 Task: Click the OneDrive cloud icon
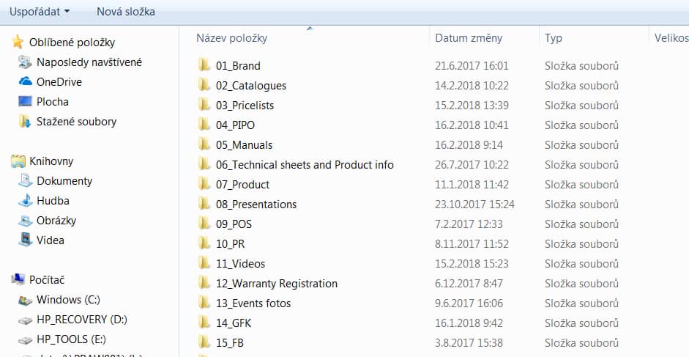point(25,82)
